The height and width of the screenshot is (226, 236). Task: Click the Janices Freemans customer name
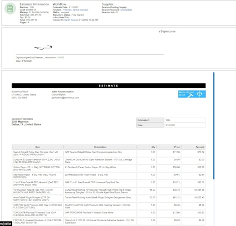pos(22,119)
